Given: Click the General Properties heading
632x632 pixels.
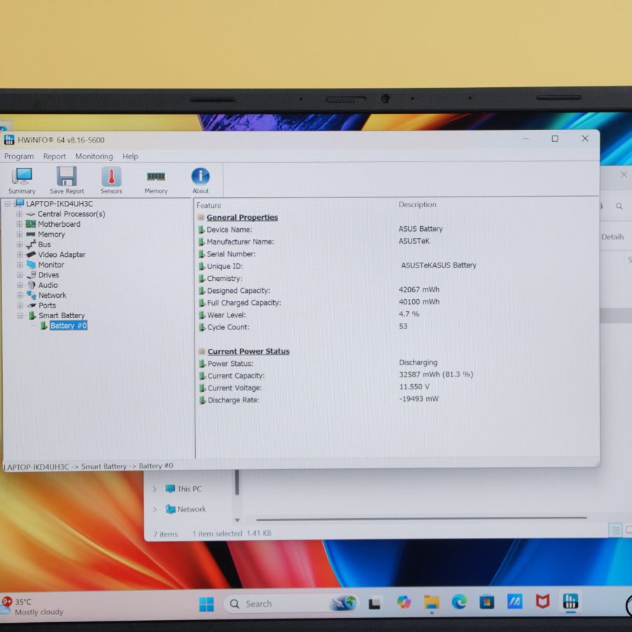Looking at the screenshot, I should tap(242, 217).
